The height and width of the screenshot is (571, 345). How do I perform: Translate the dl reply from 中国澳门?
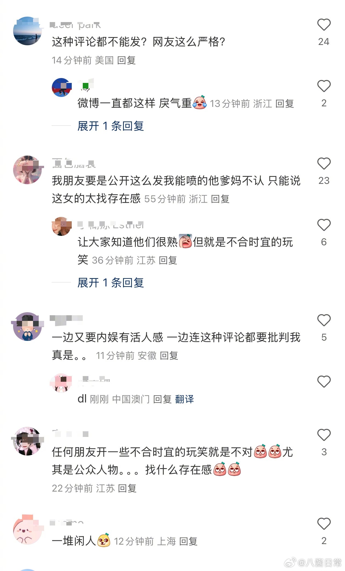(x=184, y=399)
